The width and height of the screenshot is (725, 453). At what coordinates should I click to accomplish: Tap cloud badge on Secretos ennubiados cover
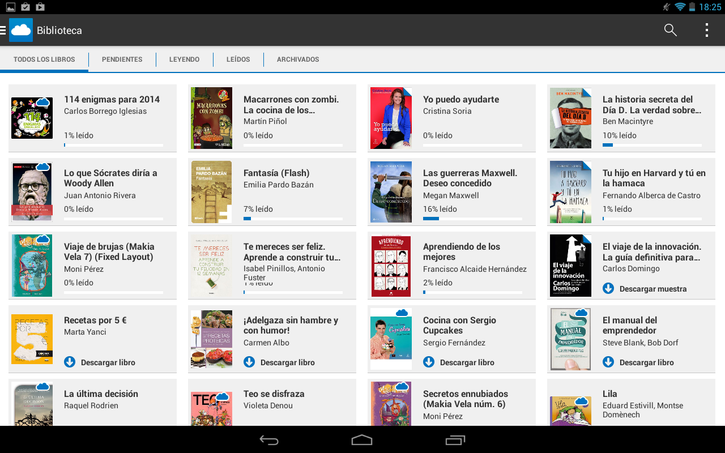[x=402, y=387]
